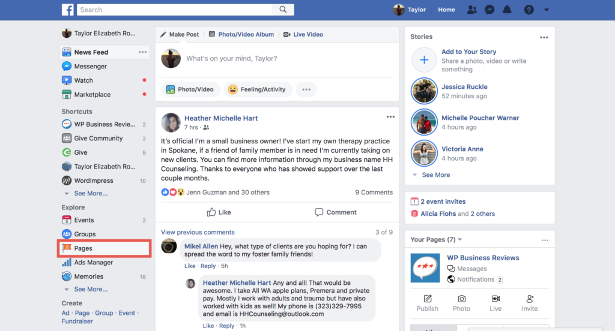Like Heather Michelle Hart's post
Image resolution: width=615 pixels, height=331 pixels.
point(219,212)
